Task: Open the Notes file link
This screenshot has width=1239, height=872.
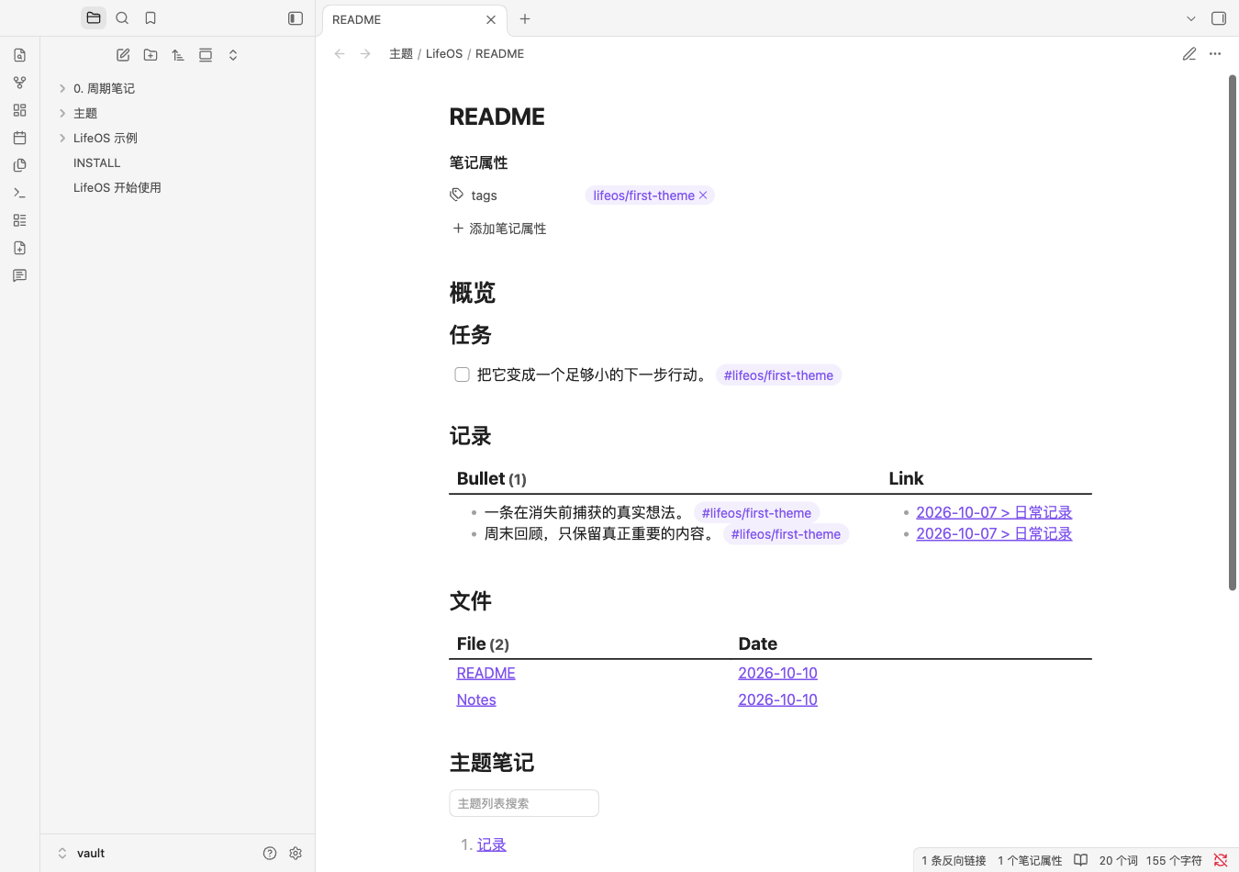Action: point(476,699)
